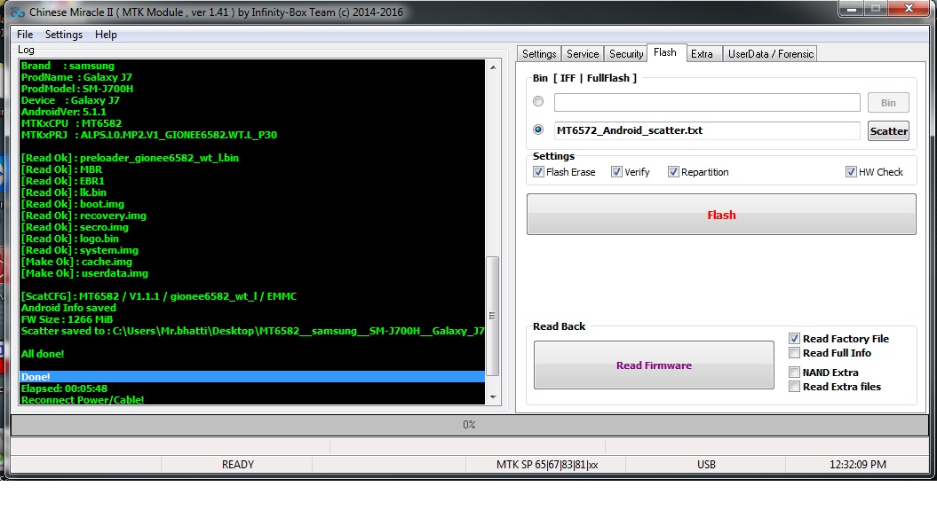Click the 0% progress bar
937x518 pixels.
[x=469, y=425]
